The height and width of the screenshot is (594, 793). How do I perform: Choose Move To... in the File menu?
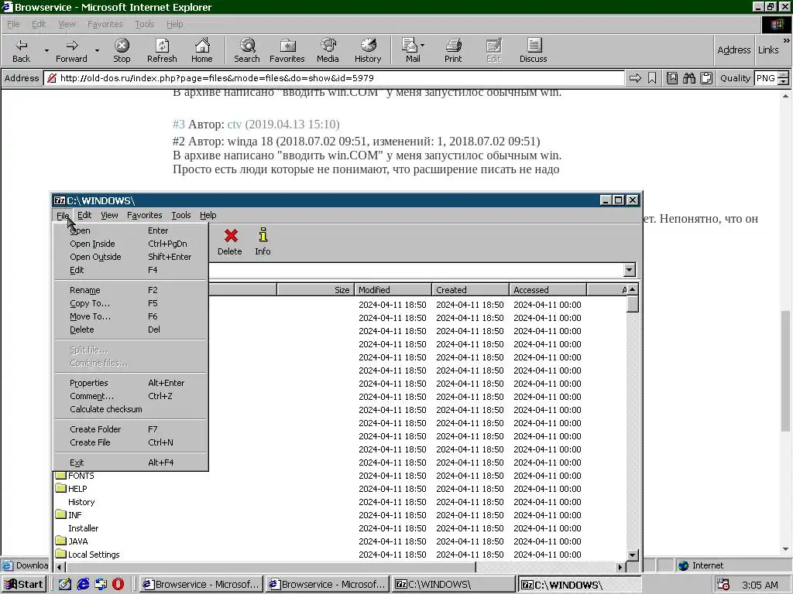pos(131,316)
